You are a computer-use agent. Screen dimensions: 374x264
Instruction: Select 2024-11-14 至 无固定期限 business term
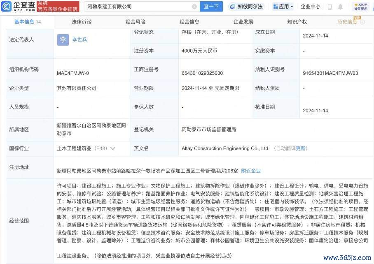[x=210, y=88]
